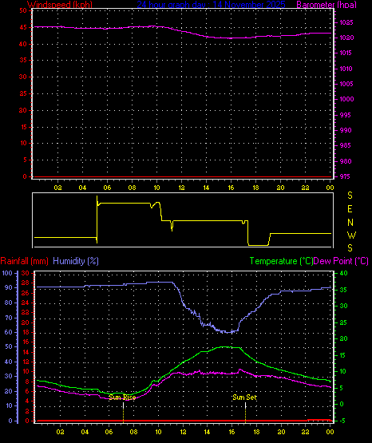
Task: Click the 12 rainfall axis value
Action: click(26, 362)
